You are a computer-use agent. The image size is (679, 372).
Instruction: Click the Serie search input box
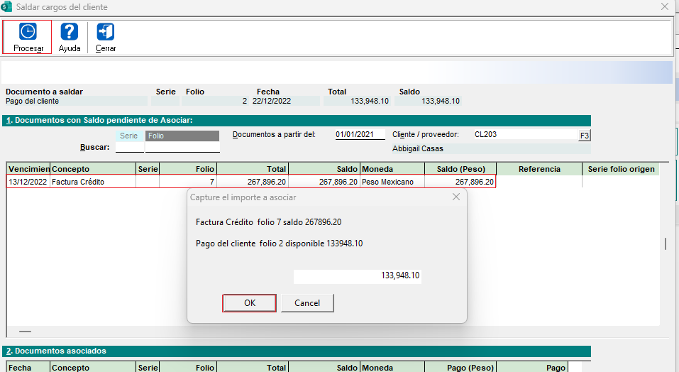point(129,148)
